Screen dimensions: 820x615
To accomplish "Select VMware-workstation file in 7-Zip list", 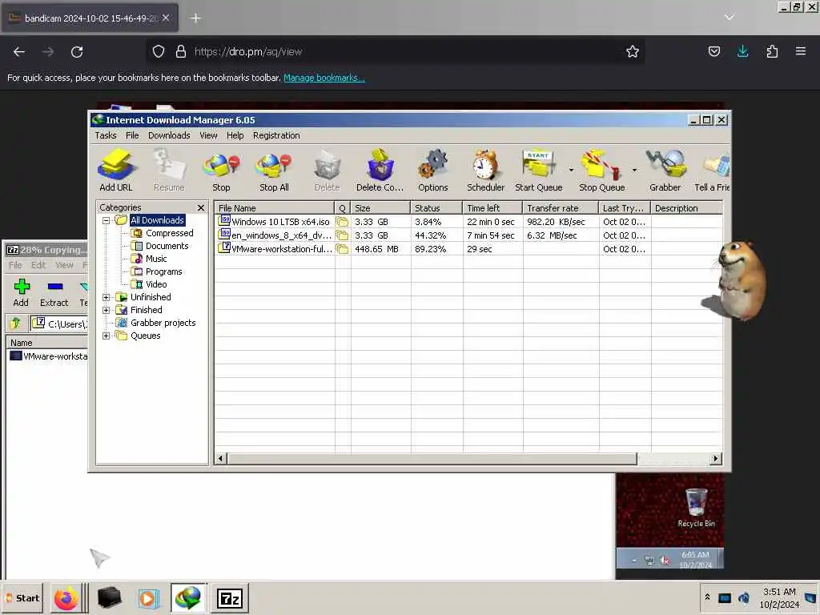I will point(49,356).
